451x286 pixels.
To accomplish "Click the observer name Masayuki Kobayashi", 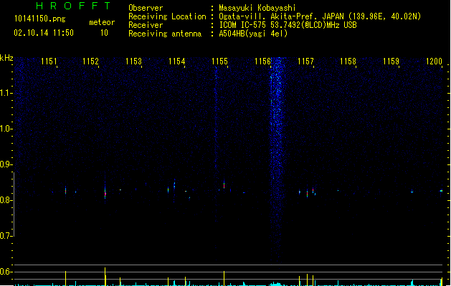I will point(257,8).
